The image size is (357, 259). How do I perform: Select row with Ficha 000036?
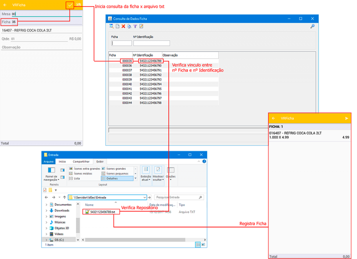pyautogui.click(x=163, y=66)
